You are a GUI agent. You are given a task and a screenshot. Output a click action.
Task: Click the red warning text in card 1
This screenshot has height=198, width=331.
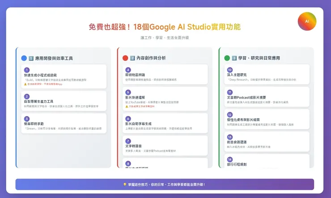45,84
